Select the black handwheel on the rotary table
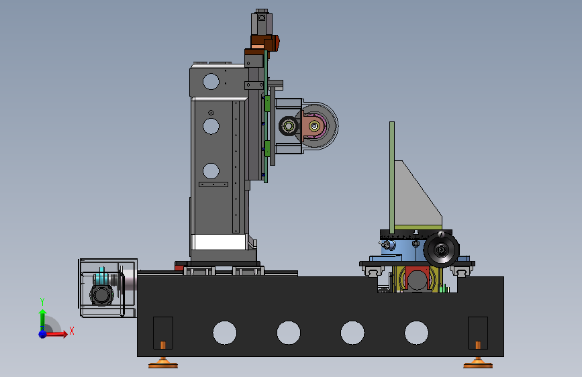The height and width of the screenshot is (377, 582). (441, 250)
